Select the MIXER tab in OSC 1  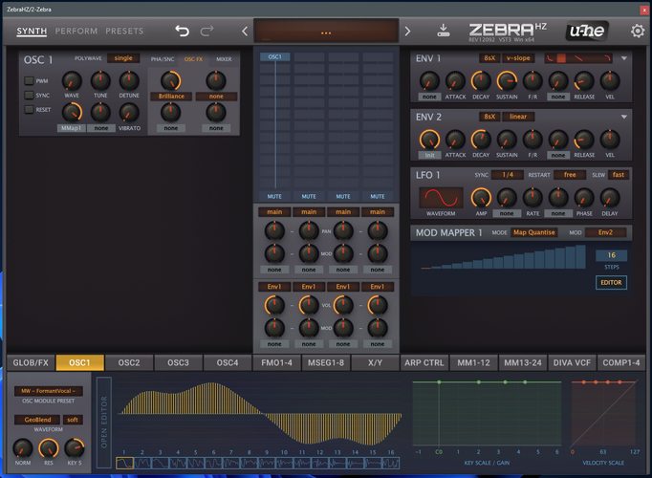[224, 59]
